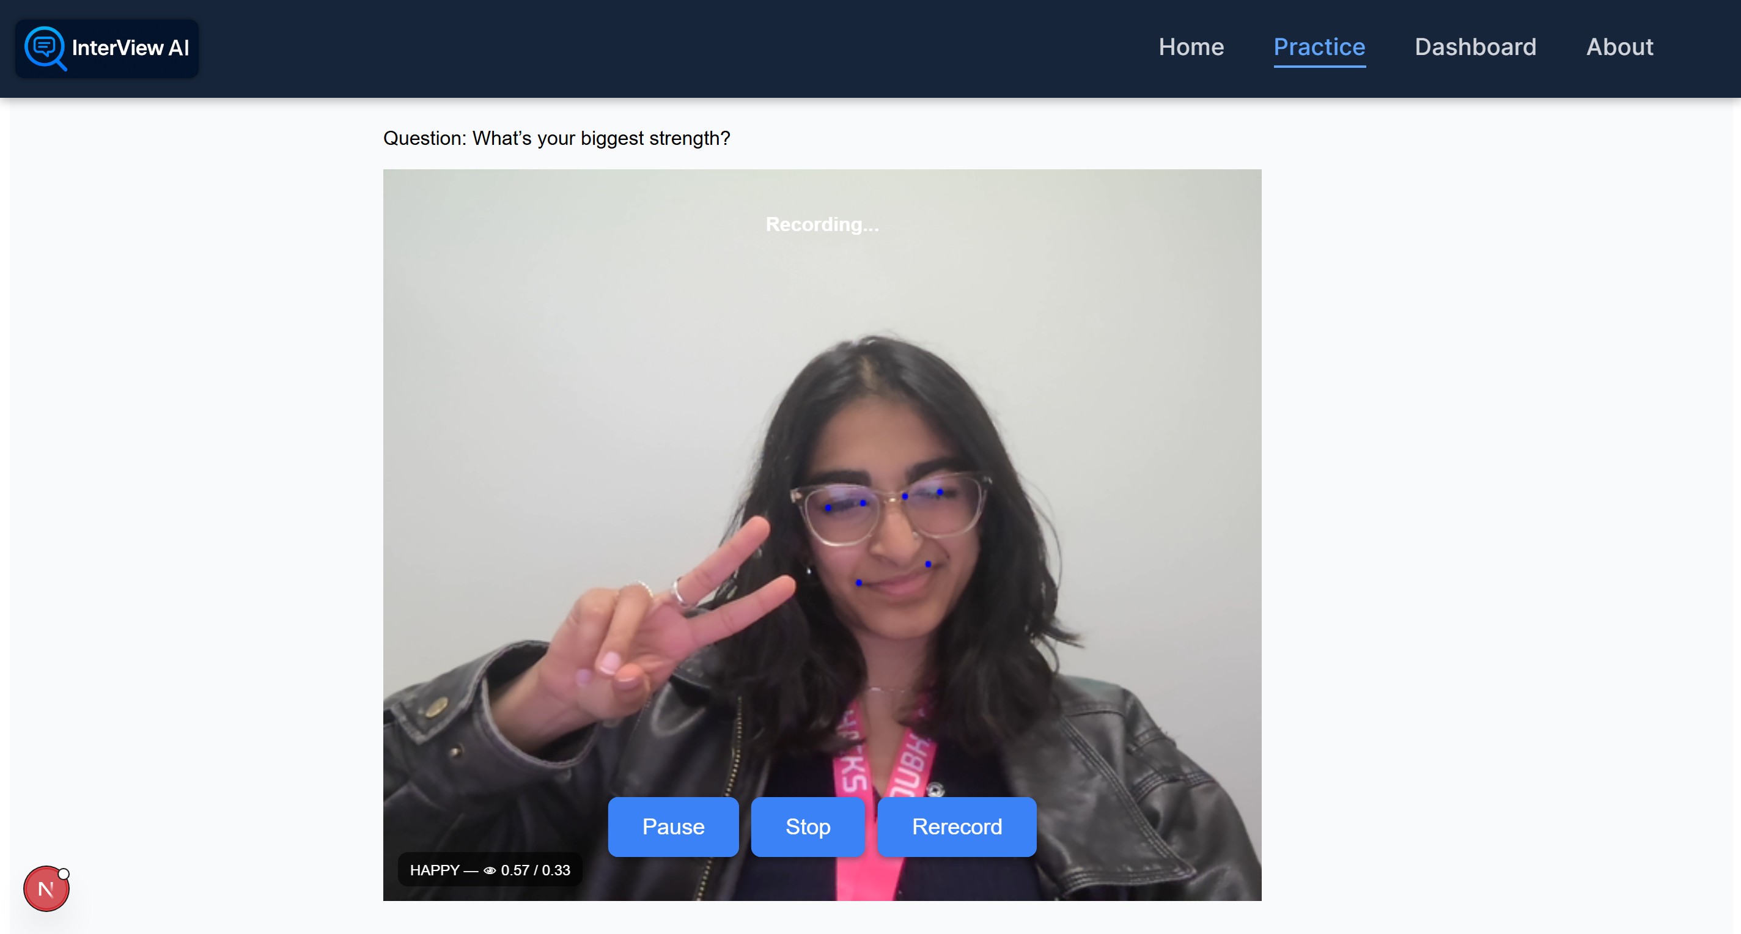Click the Recording... status label
Viewport: 1741px width, 934px height.
(822, 224)
